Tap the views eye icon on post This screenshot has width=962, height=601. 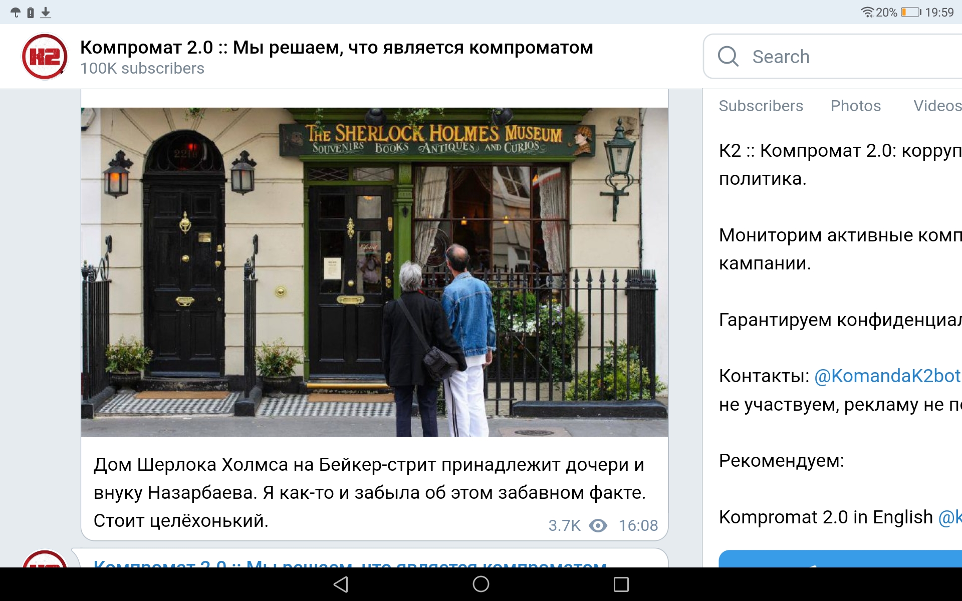coord(598,525)
